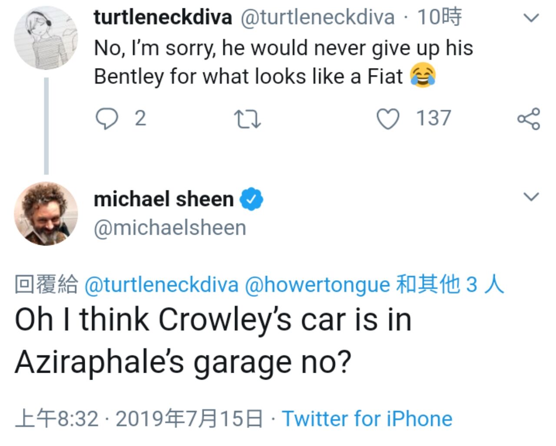The height and width of the screenshot is (446, 556).
Task: Click michael sheen's blue verified badge
Action: 252,200
